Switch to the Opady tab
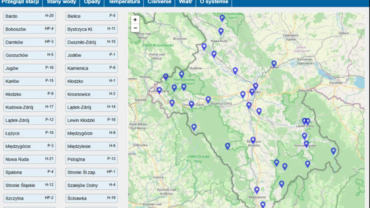This screenshot has width=370, height=208. (x=92, y=2)
